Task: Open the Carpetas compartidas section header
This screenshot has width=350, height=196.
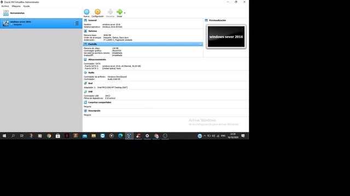Action: pyautogui.click(x=100, y=102)
